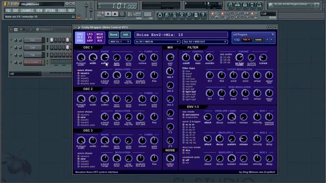Click the noise level knob in MIX

coord(170,113)
